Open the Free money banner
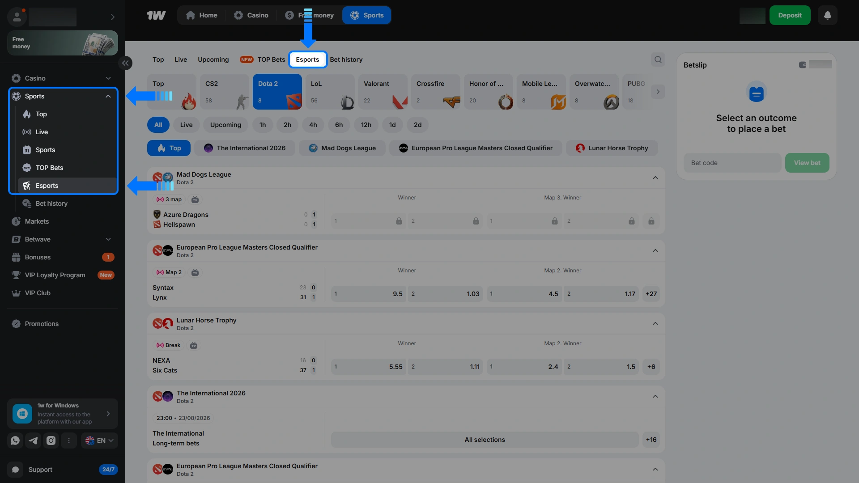 (x=63, y=43)
